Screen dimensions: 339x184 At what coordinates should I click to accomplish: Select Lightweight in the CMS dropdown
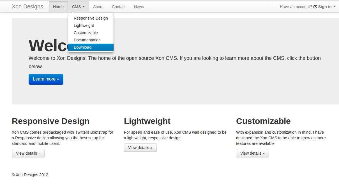point(84,25)
